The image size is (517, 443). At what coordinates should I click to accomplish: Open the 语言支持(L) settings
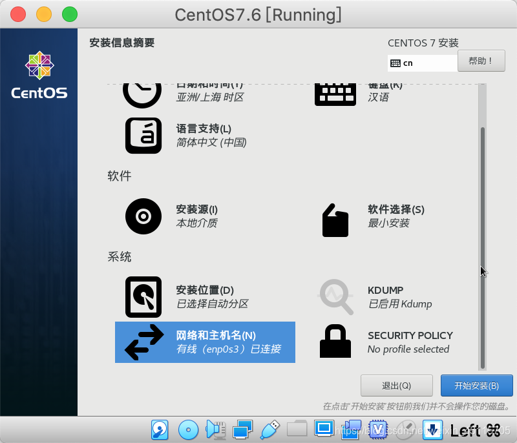tap(204, 129)
